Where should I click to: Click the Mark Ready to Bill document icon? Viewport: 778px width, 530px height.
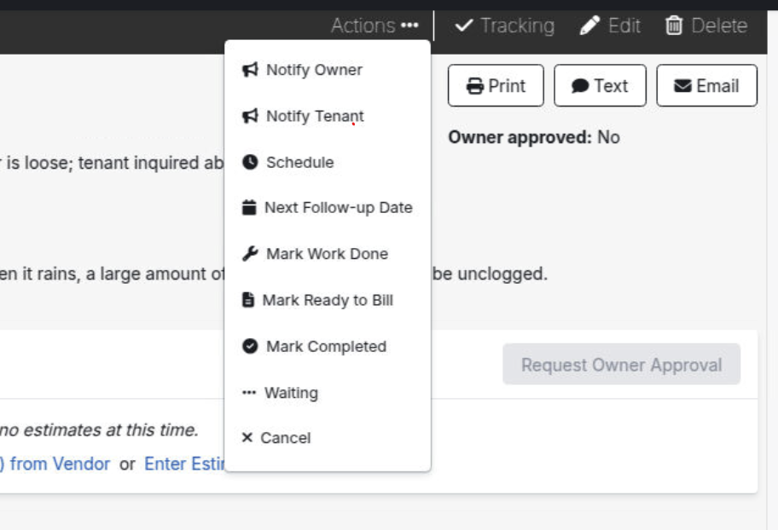click(x=248, y=299)
